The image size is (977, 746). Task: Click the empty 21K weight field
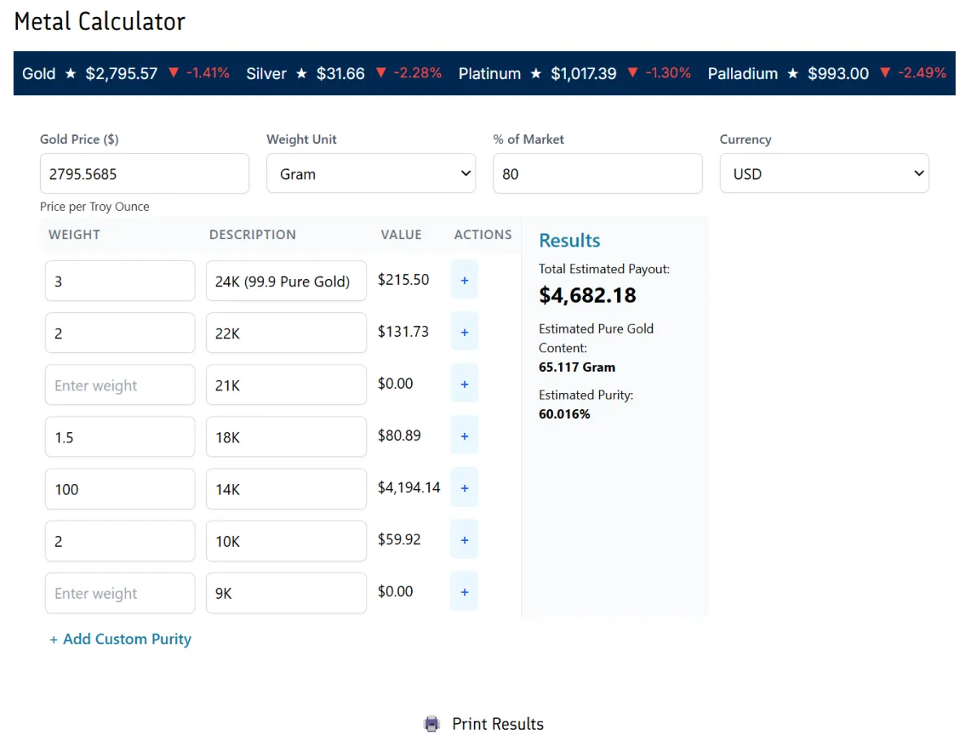(x=120, y=385)
